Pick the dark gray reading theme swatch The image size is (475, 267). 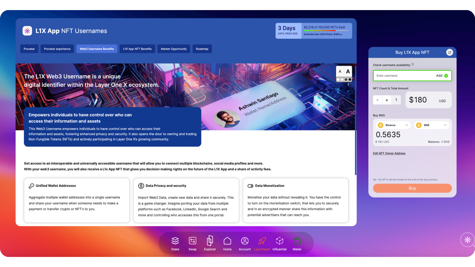346,80
